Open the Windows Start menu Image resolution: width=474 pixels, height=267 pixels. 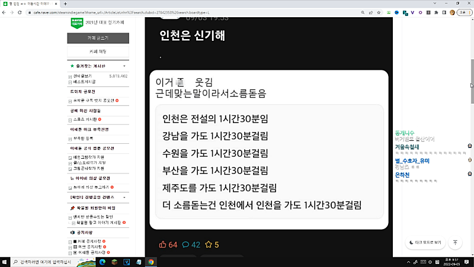(x=5, y=262)
